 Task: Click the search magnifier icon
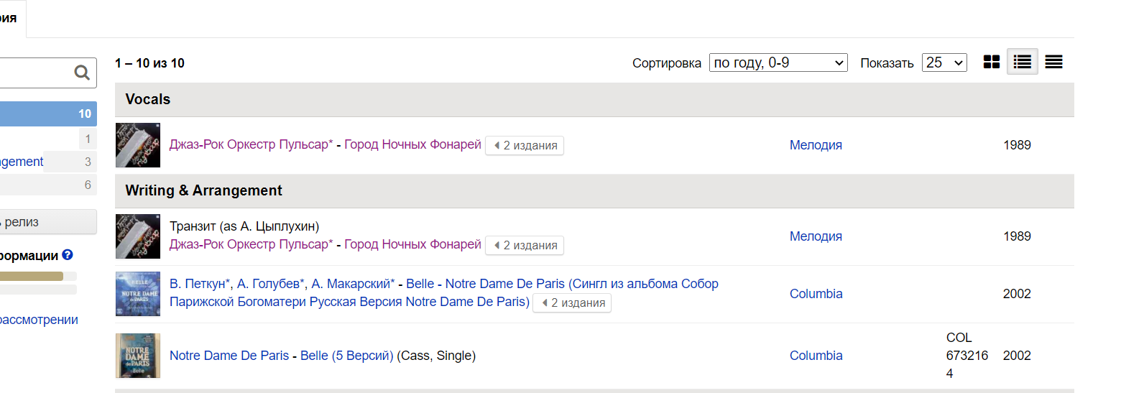coord(82,73)
